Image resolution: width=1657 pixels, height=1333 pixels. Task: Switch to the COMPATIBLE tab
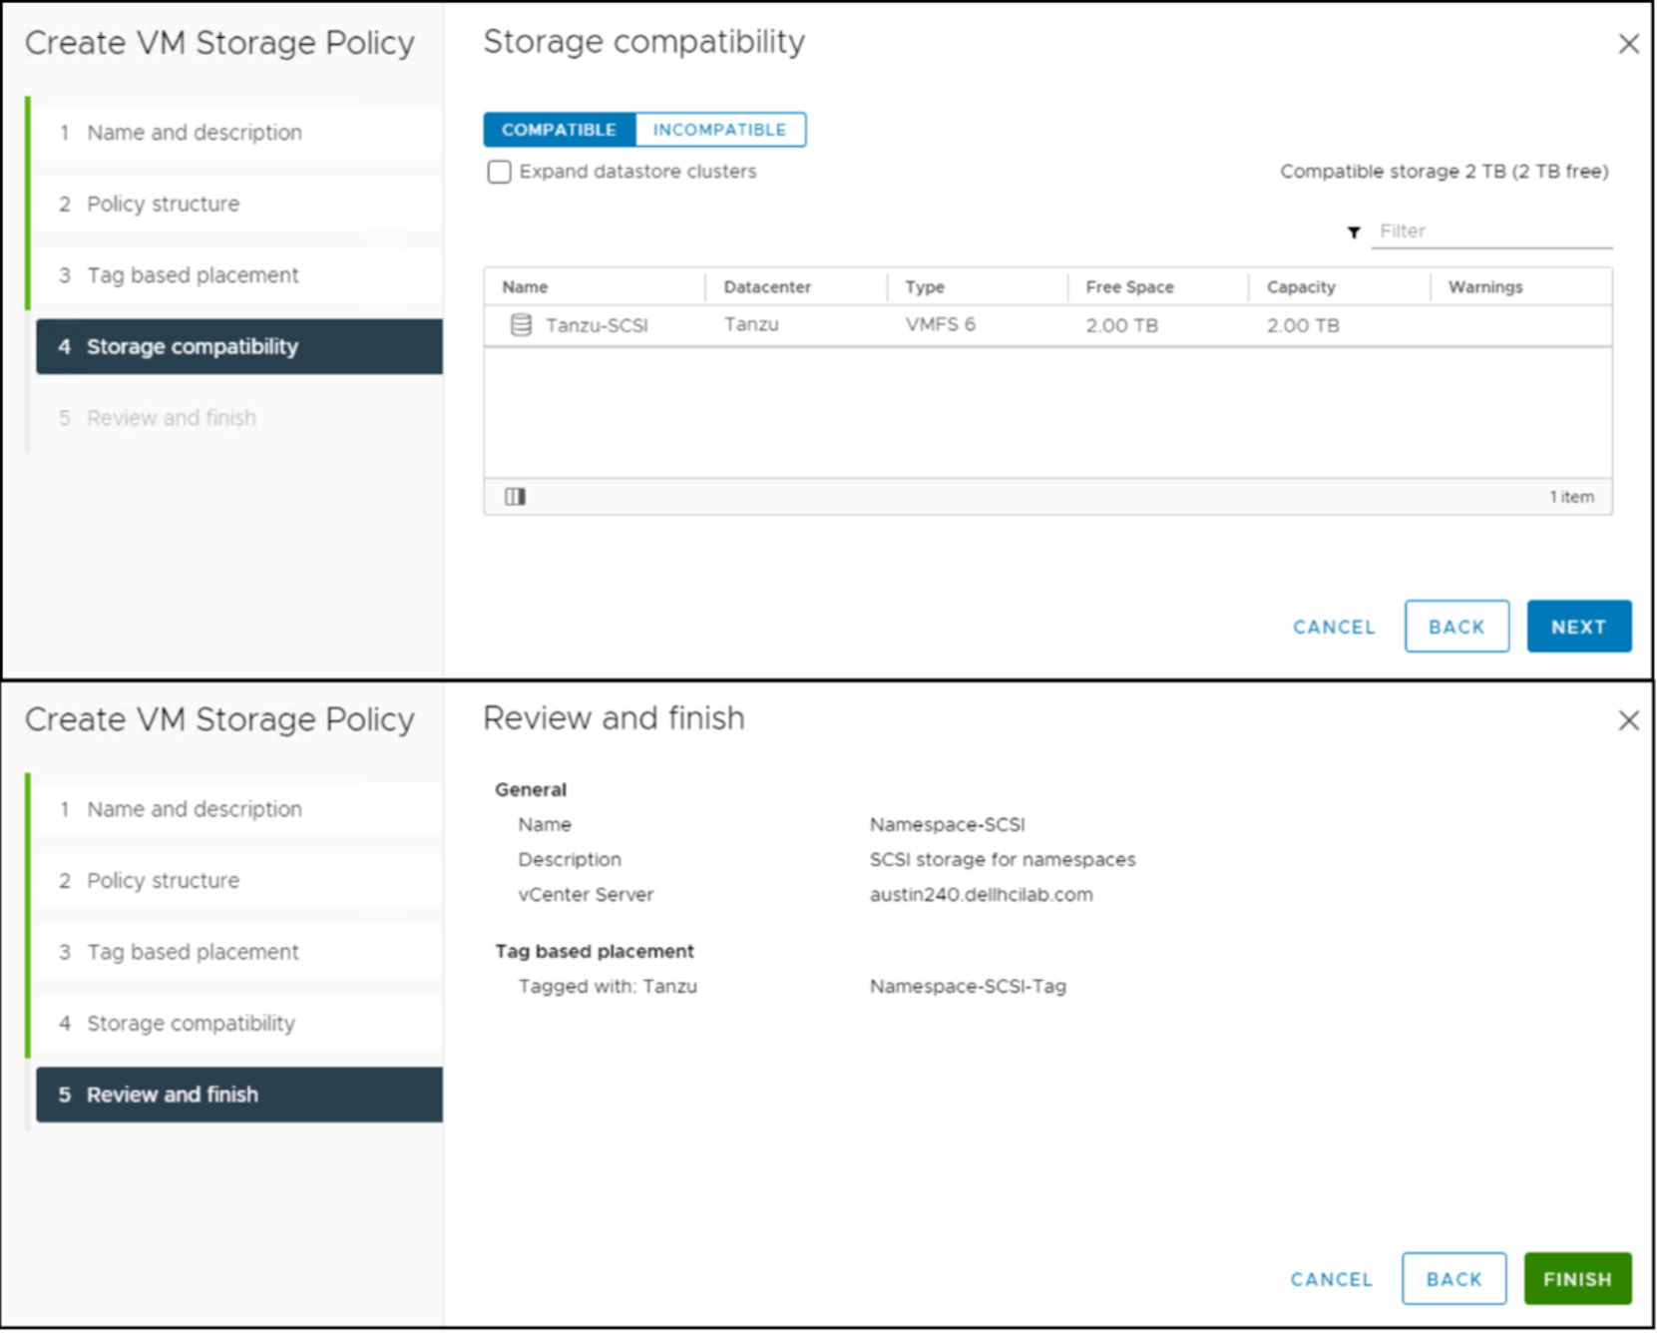pos(559,130)
